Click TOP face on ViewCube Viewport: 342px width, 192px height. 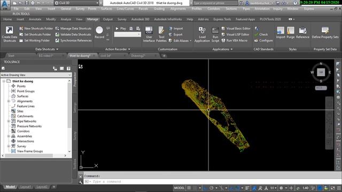click(x=321, y=73)
